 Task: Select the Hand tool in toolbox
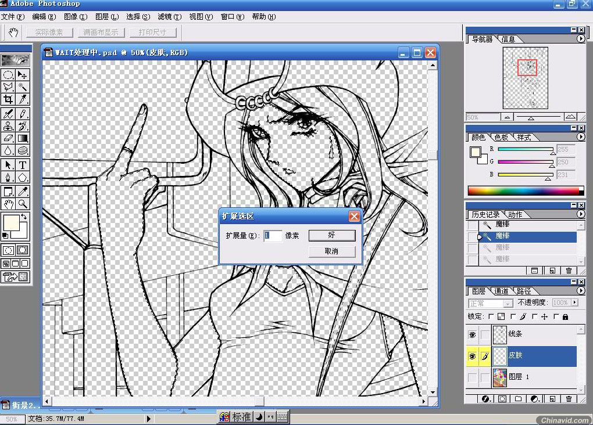coord(8,204)
